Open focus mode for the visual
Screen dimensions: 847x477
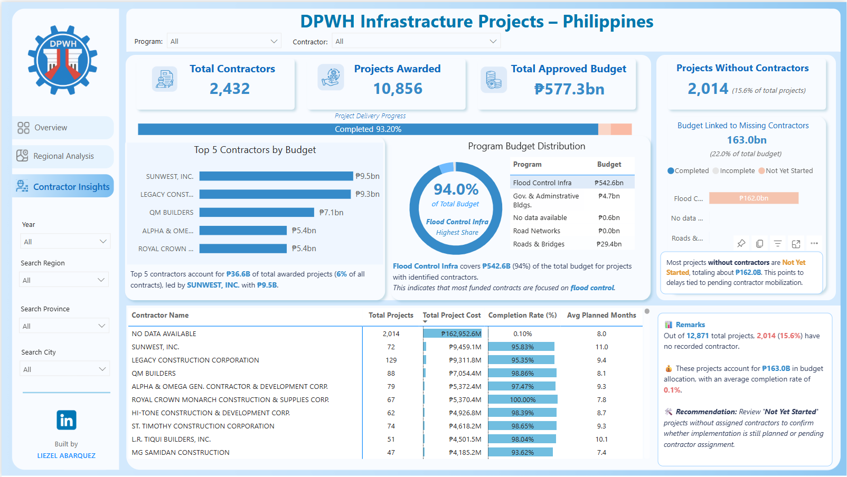(796, 244)
